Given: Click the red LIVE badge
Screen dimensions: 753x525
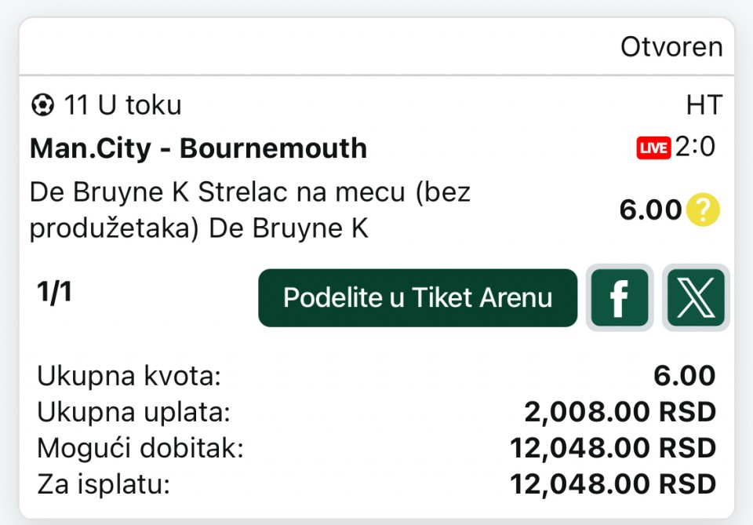Looking at the screenshot, I should (653, 148).
